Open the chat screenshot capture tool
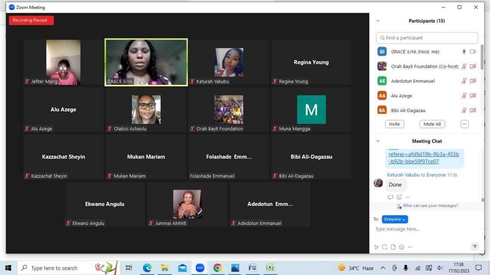Viewport: 490px width, 275px height. point(385,247)
